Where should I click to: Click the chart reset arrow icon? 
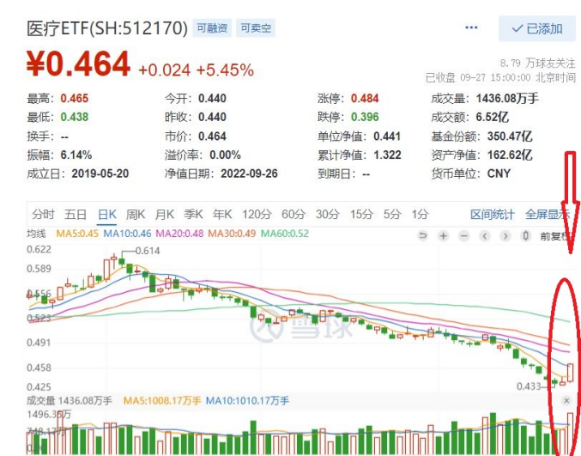pos(422,236)
